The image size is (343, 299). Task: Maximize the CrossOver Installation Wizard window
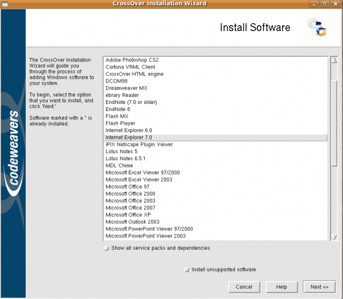pyautogui.click(x=325, y=4)
